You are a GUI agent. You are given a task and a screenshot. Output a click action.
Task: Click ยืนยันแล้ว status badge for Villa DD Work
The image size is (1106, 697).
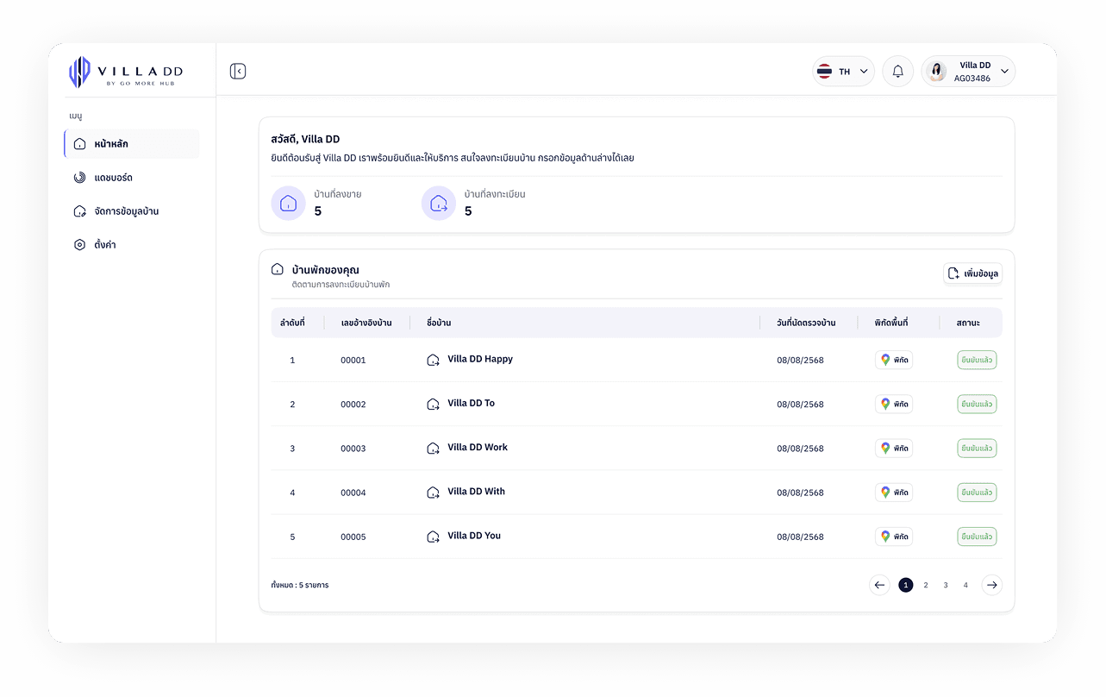coord(977,449)
